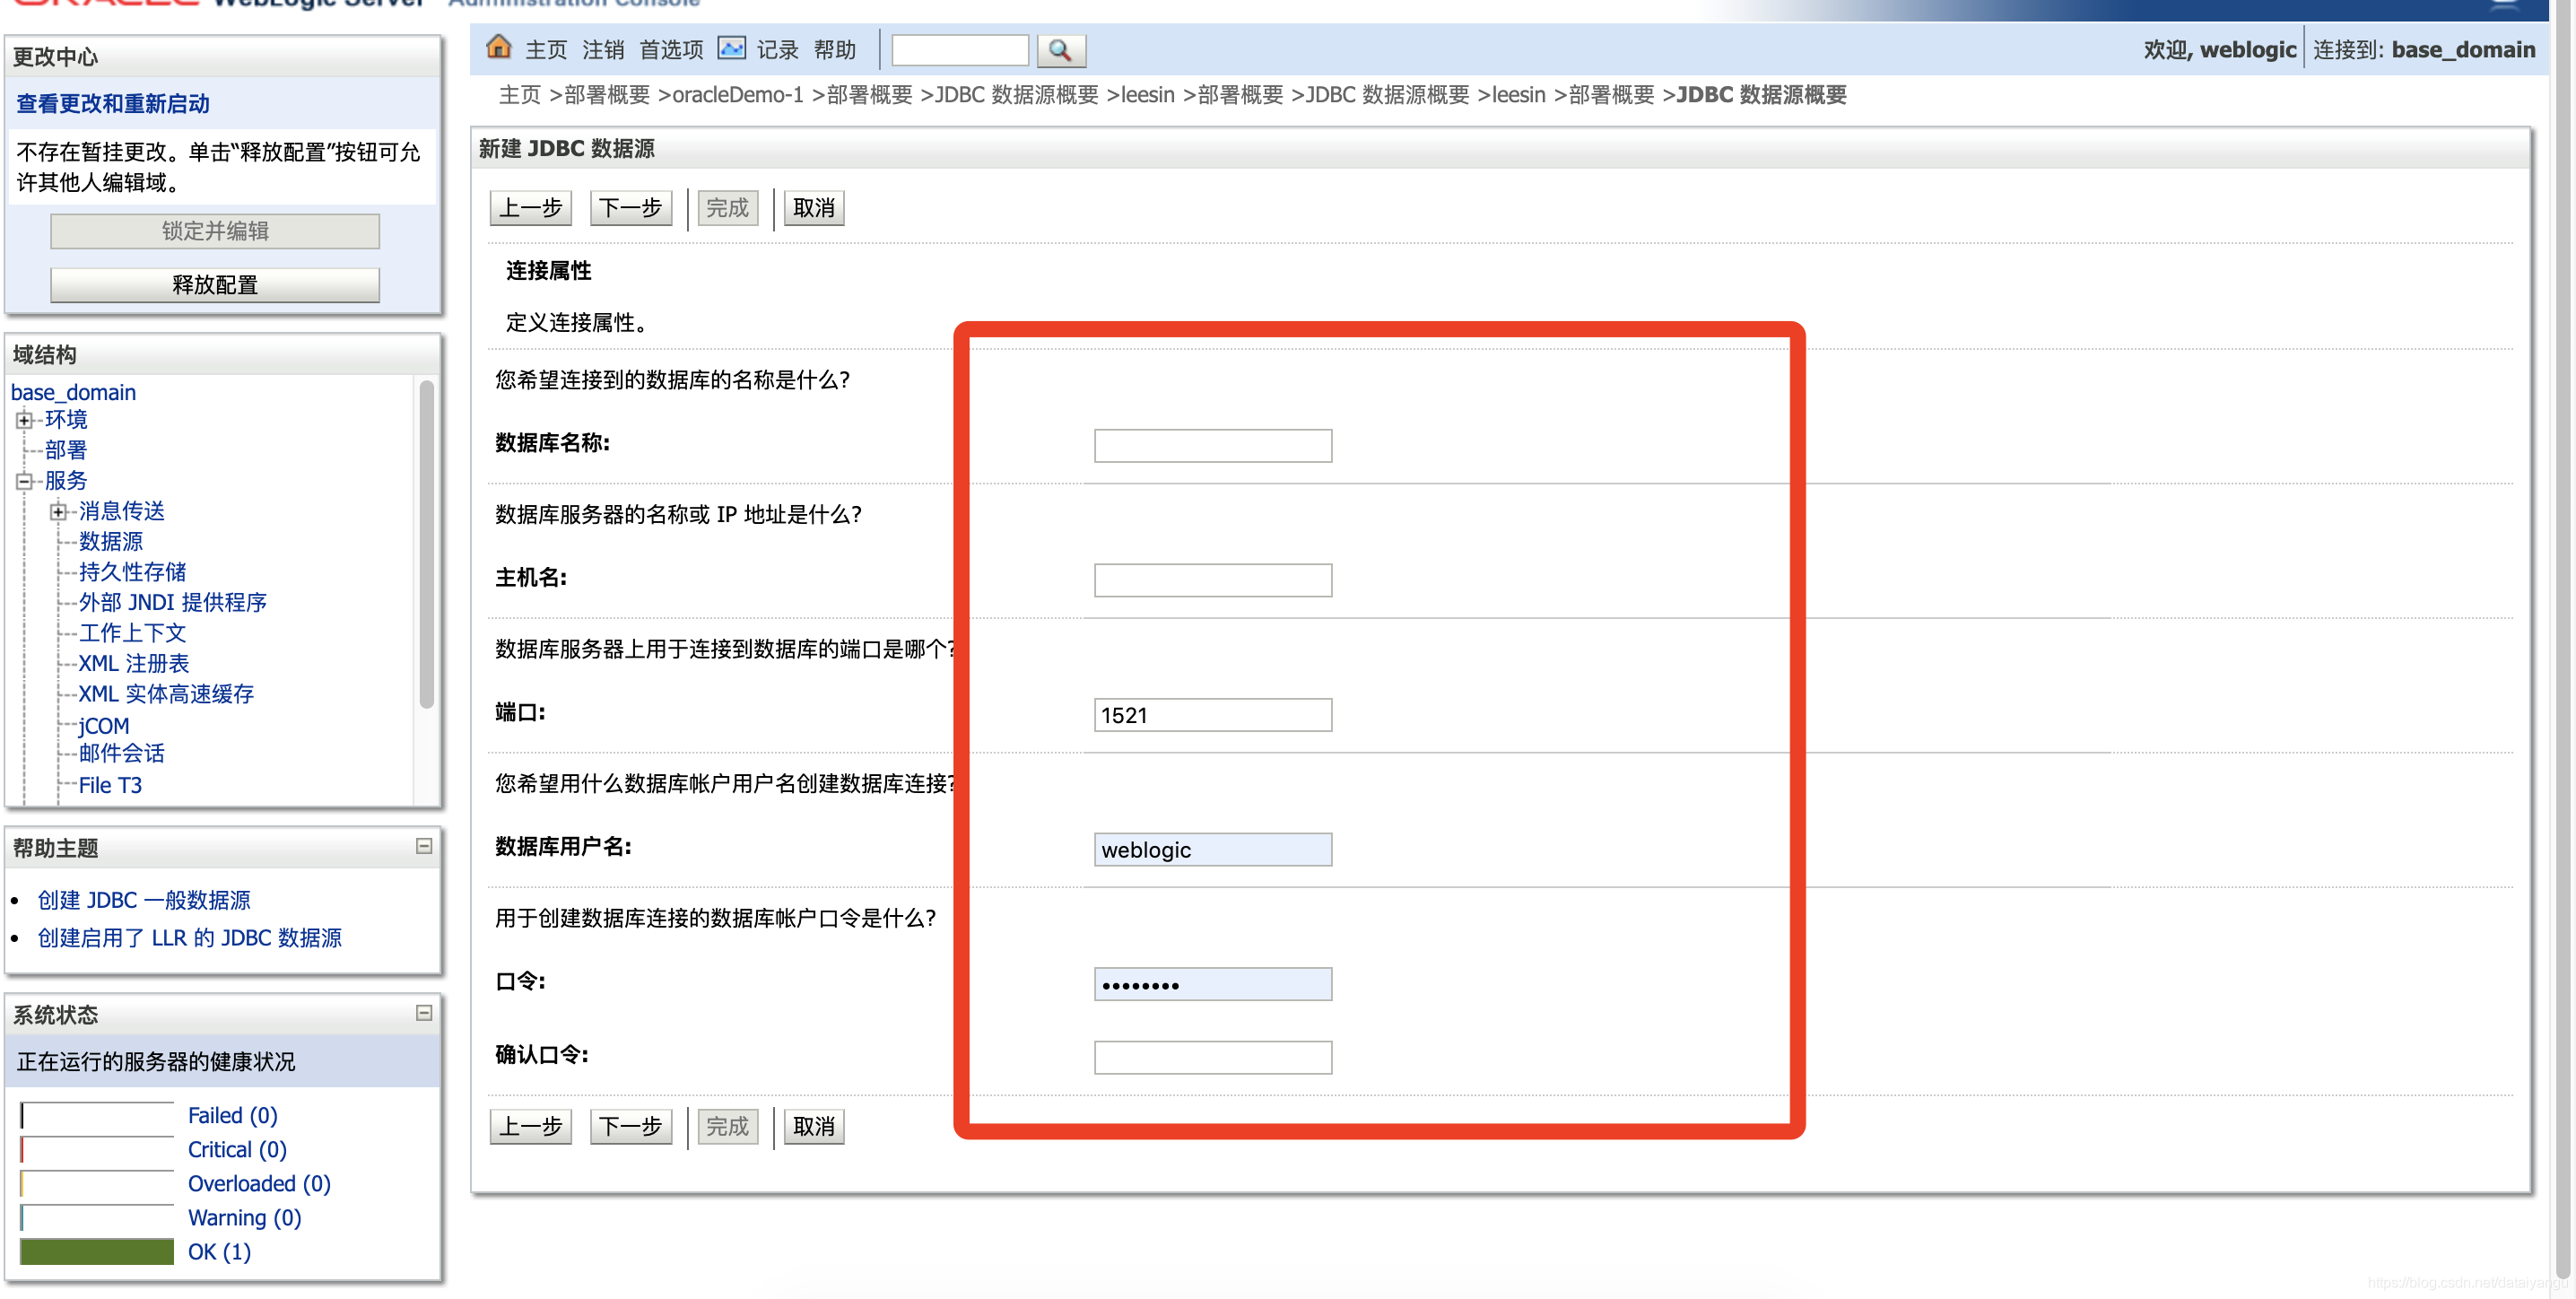The width and height of the screenshot is (2576, 1299).
Task: Select 环境 in the domain tree
Action: (x=66, y=420)
